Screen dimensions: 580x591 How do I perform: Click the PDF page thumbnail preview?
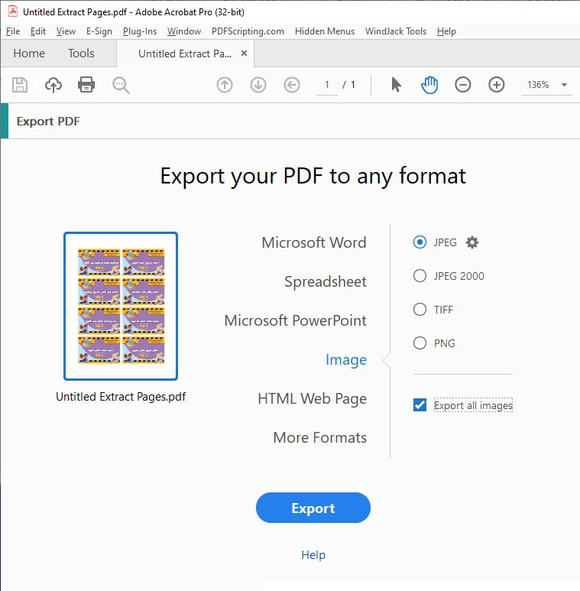point(121,306)
